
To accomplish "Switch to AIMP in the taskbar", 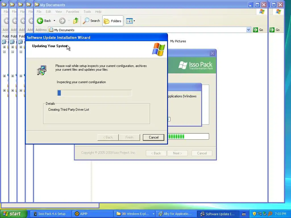I will tap(93, 214).
